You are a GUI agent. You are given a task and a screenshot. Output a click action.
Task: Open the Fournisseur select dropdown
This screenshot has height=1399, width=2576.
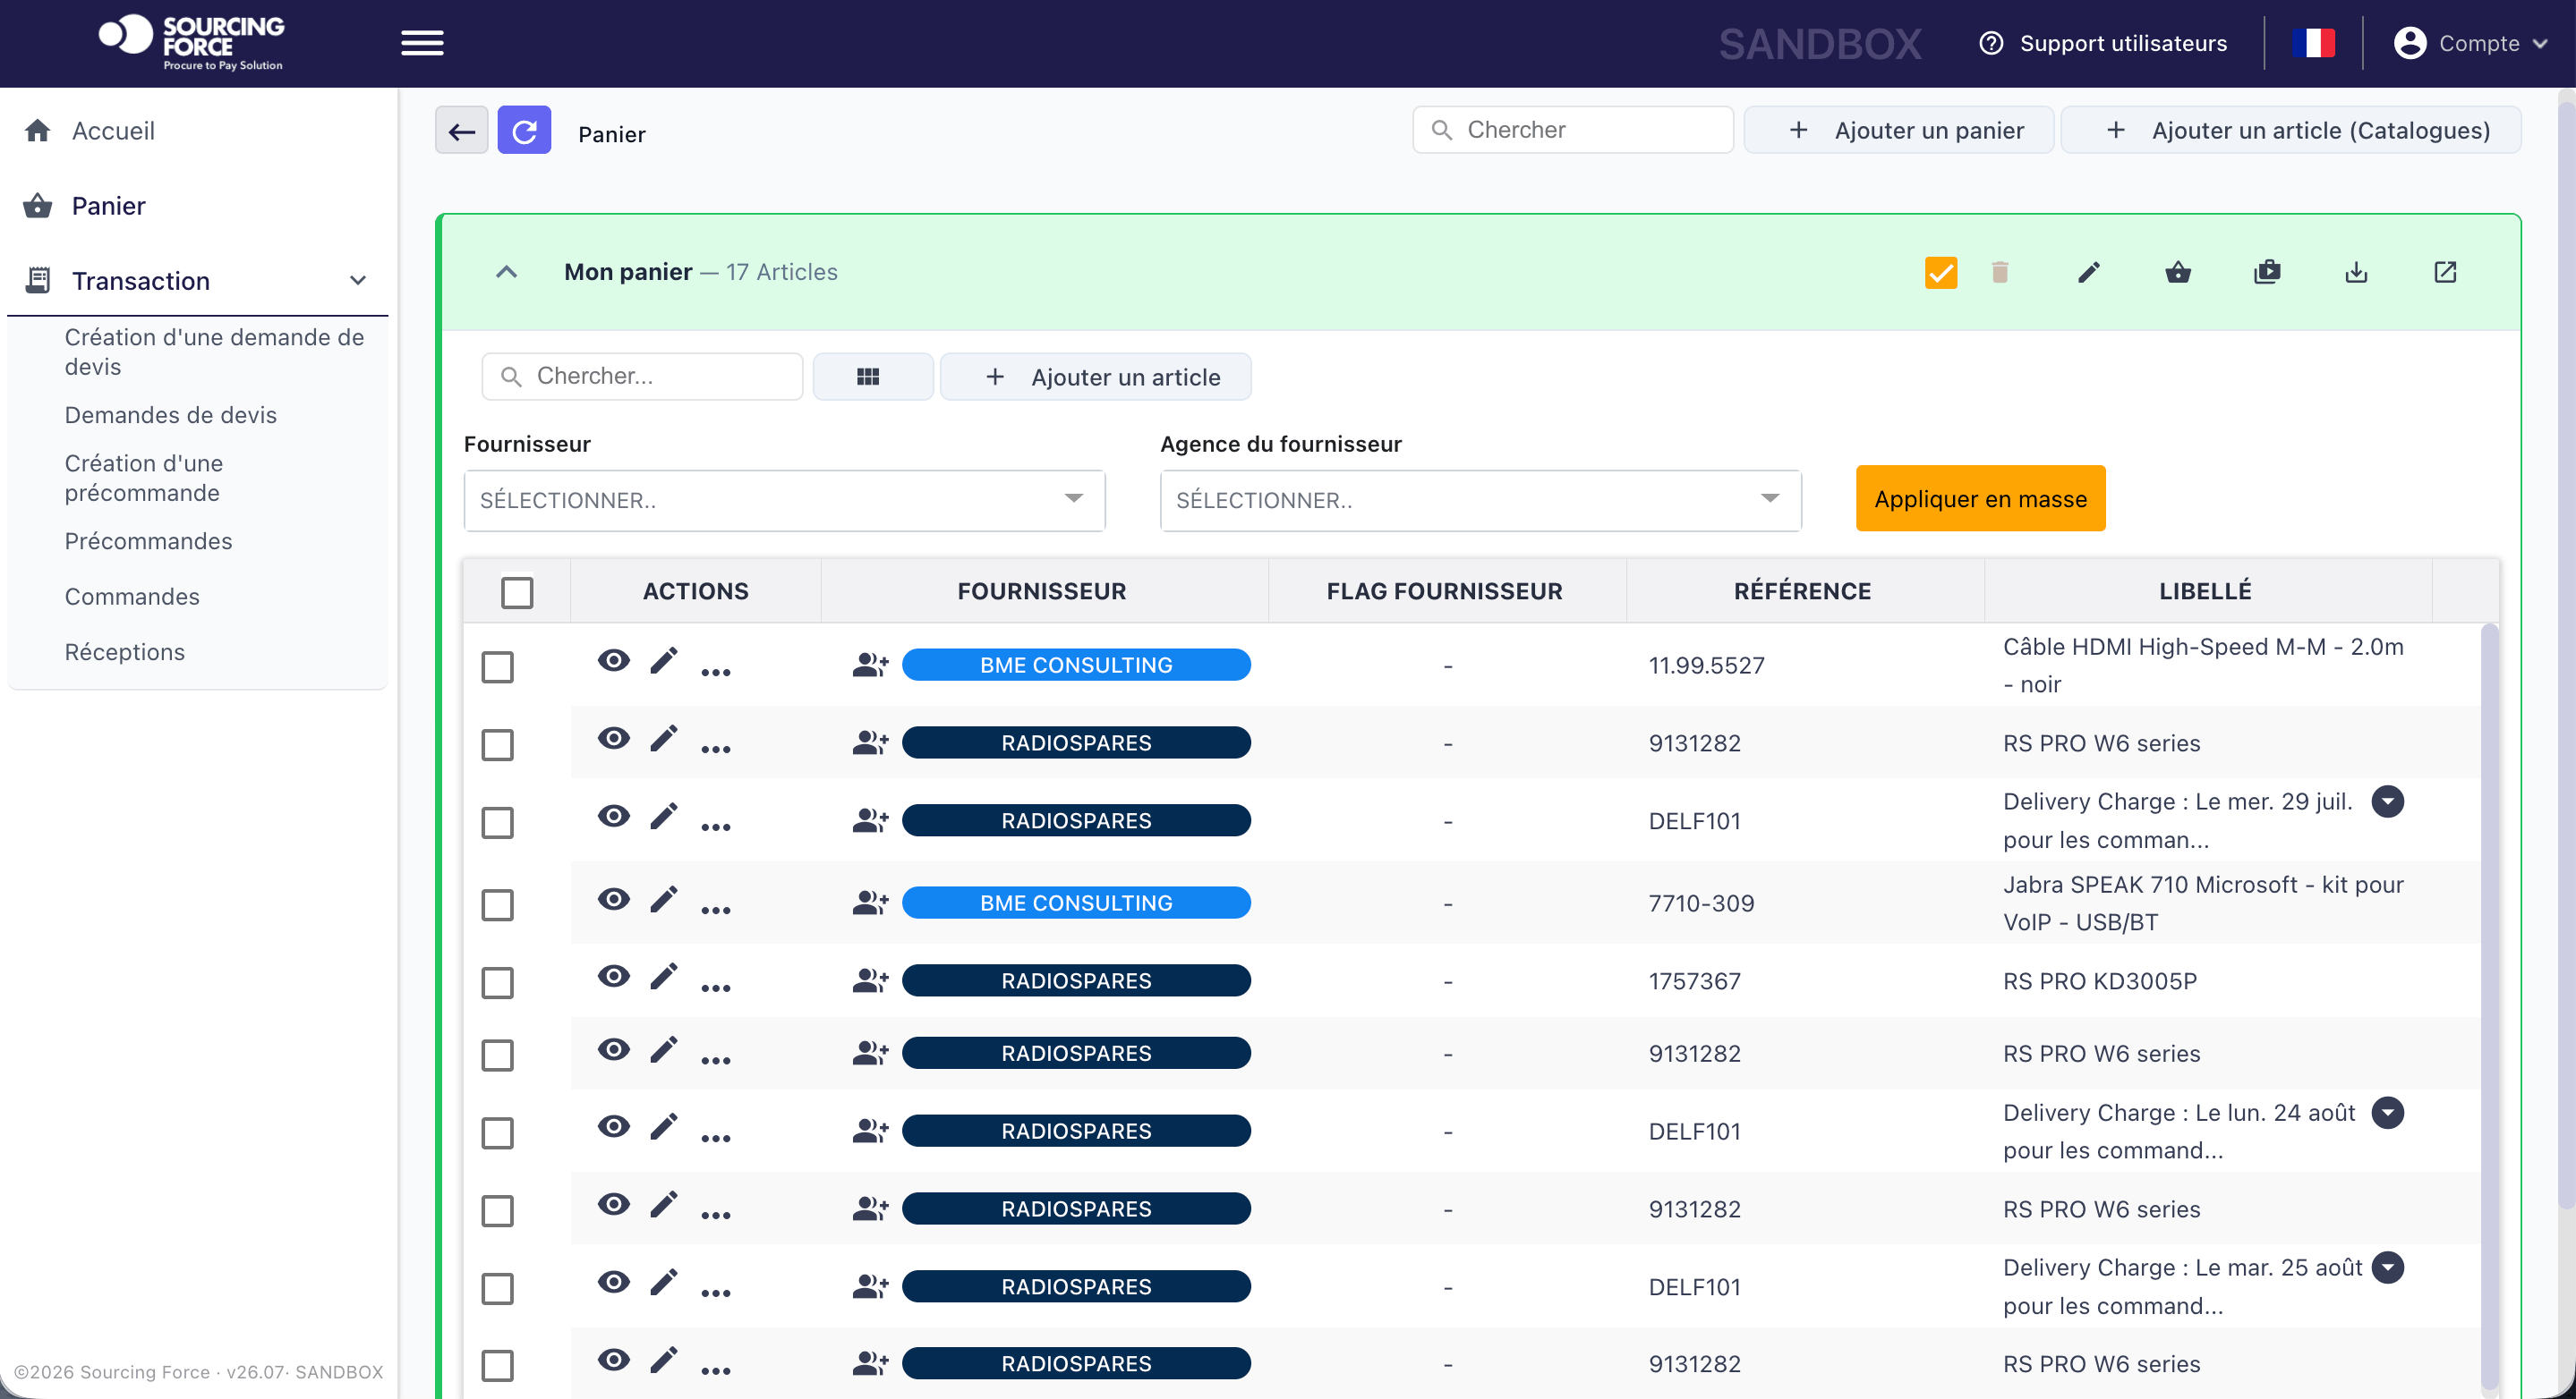coord(784,501)
